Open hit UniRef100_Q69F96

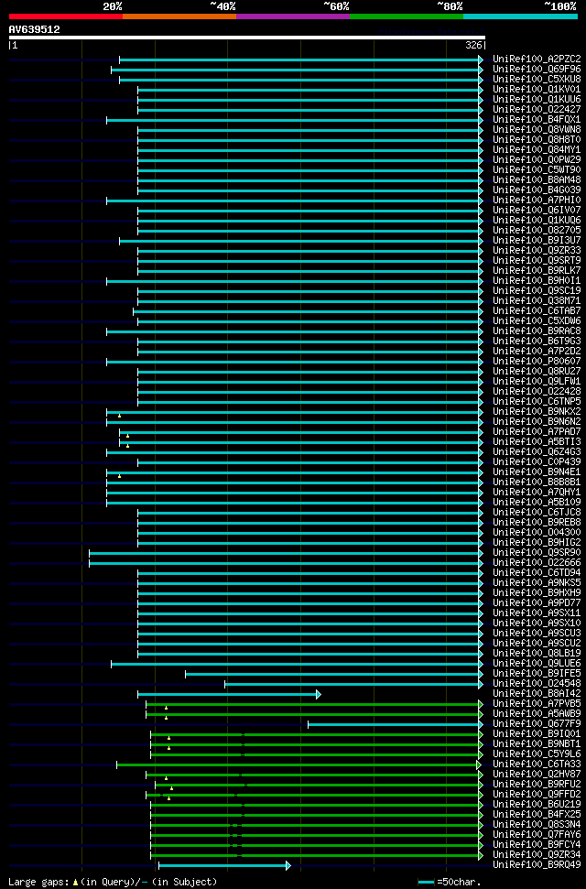pos(537,70)
